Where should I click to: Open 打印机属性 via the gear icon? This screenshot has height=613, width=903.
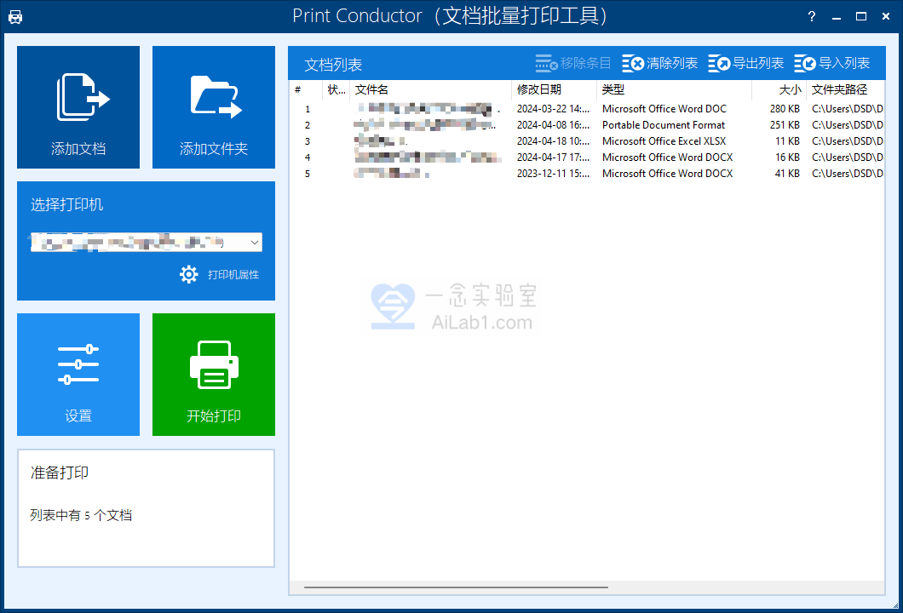click(189, 275)
